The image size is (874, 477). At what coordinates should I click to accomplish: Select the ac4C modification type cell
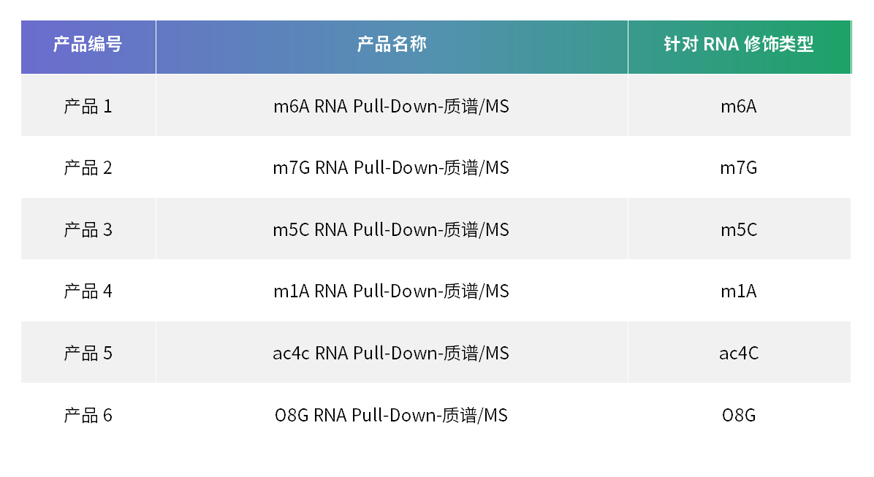738,354
